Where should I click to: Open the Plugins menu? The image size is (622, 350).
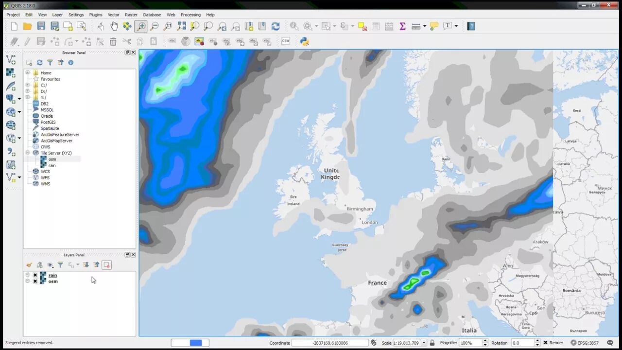[x=96, y=15]
